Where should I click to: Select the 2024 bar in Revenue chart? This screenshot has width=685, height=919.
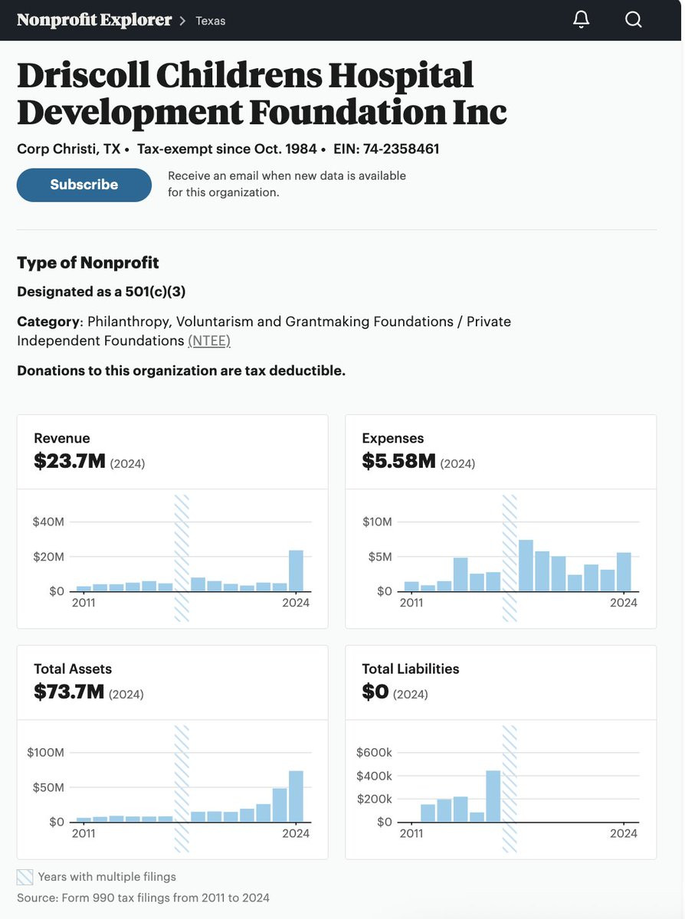(296, 571)
